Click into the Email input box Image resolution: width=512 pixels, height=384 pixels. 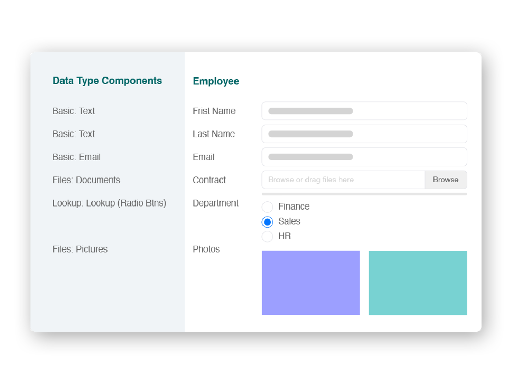pyautogui.click(x=364, y=157)
